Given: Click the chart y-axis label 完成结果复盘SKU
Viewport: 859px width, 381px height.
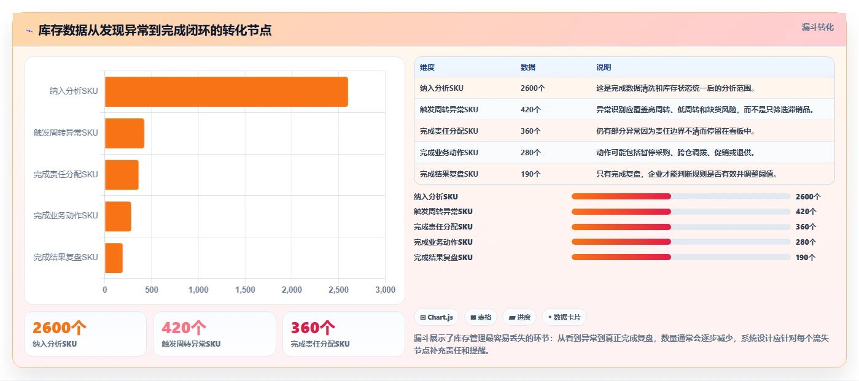Looking at the screenshot, I should point(66,258).
